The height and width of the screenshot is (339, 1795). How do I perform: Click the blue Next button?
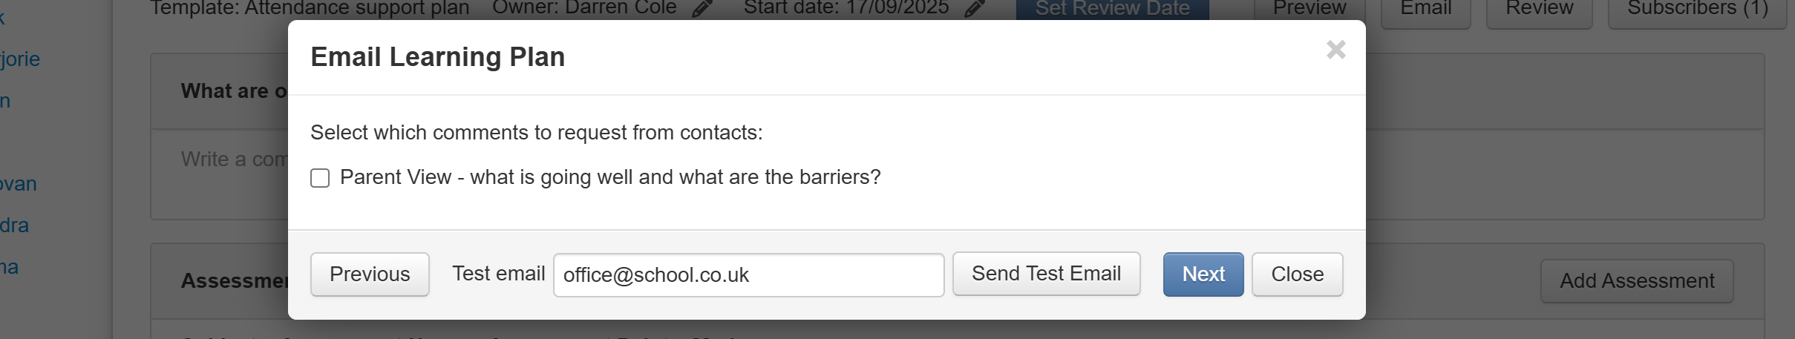[x=1203, y=274]
